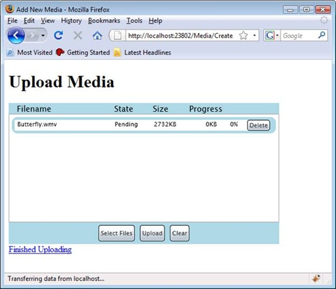Go to the Home page icon
The height and width of the screenshot is (289, 336).
point(97,36)
